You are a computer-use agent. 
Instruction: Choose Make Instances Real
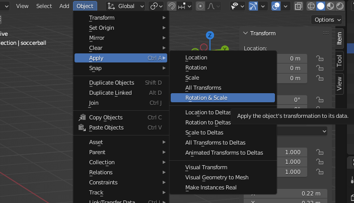coord(223,187)
